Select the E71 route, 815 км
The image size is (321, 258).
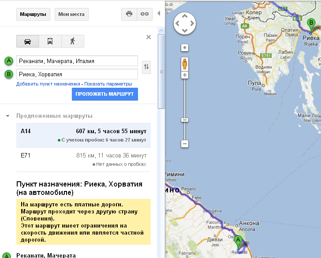83,160
